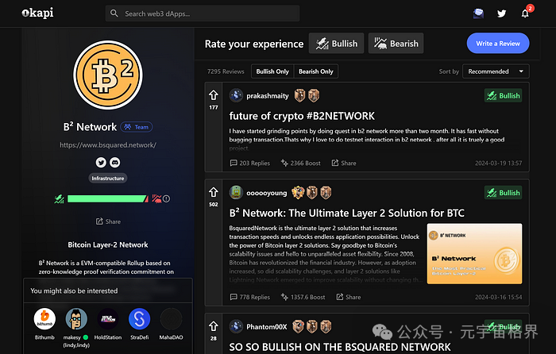This screenshot has height=354, width=556.
Task: Click first badge next to prakashmaity
Action: [x=299, y=96]
